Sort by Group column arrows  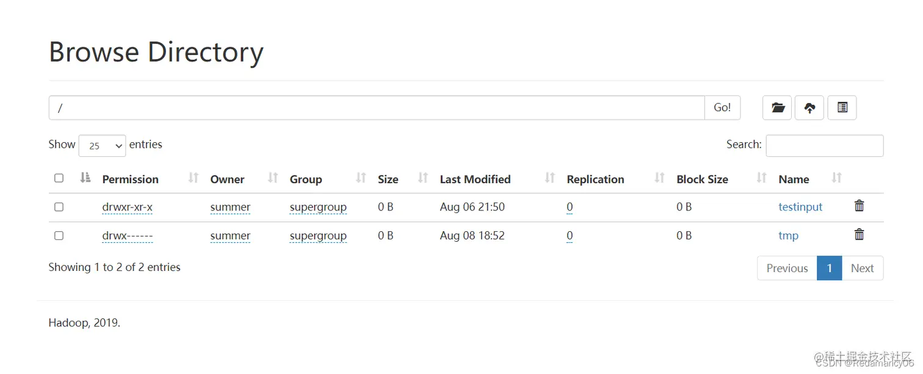pos(361,178)
